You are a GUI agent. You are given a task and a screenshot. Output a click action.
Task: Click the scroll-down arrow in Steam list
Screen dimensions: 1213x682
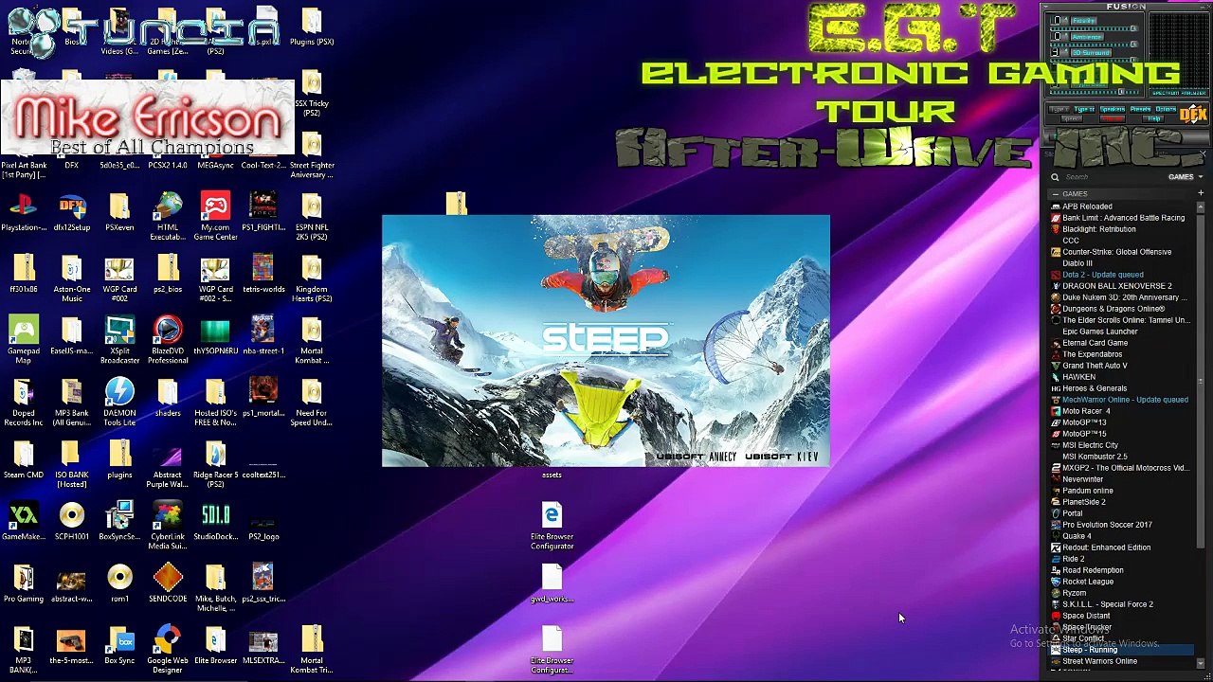[x=1202, y=663]
